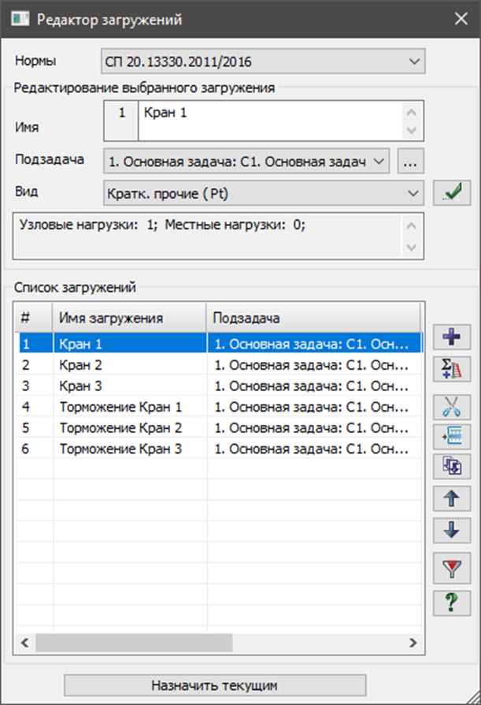The height and width of the screenshot is (705, 481).
Task: Copy the selected loadcase with the duplicate icon
Action: coord(451,466)
